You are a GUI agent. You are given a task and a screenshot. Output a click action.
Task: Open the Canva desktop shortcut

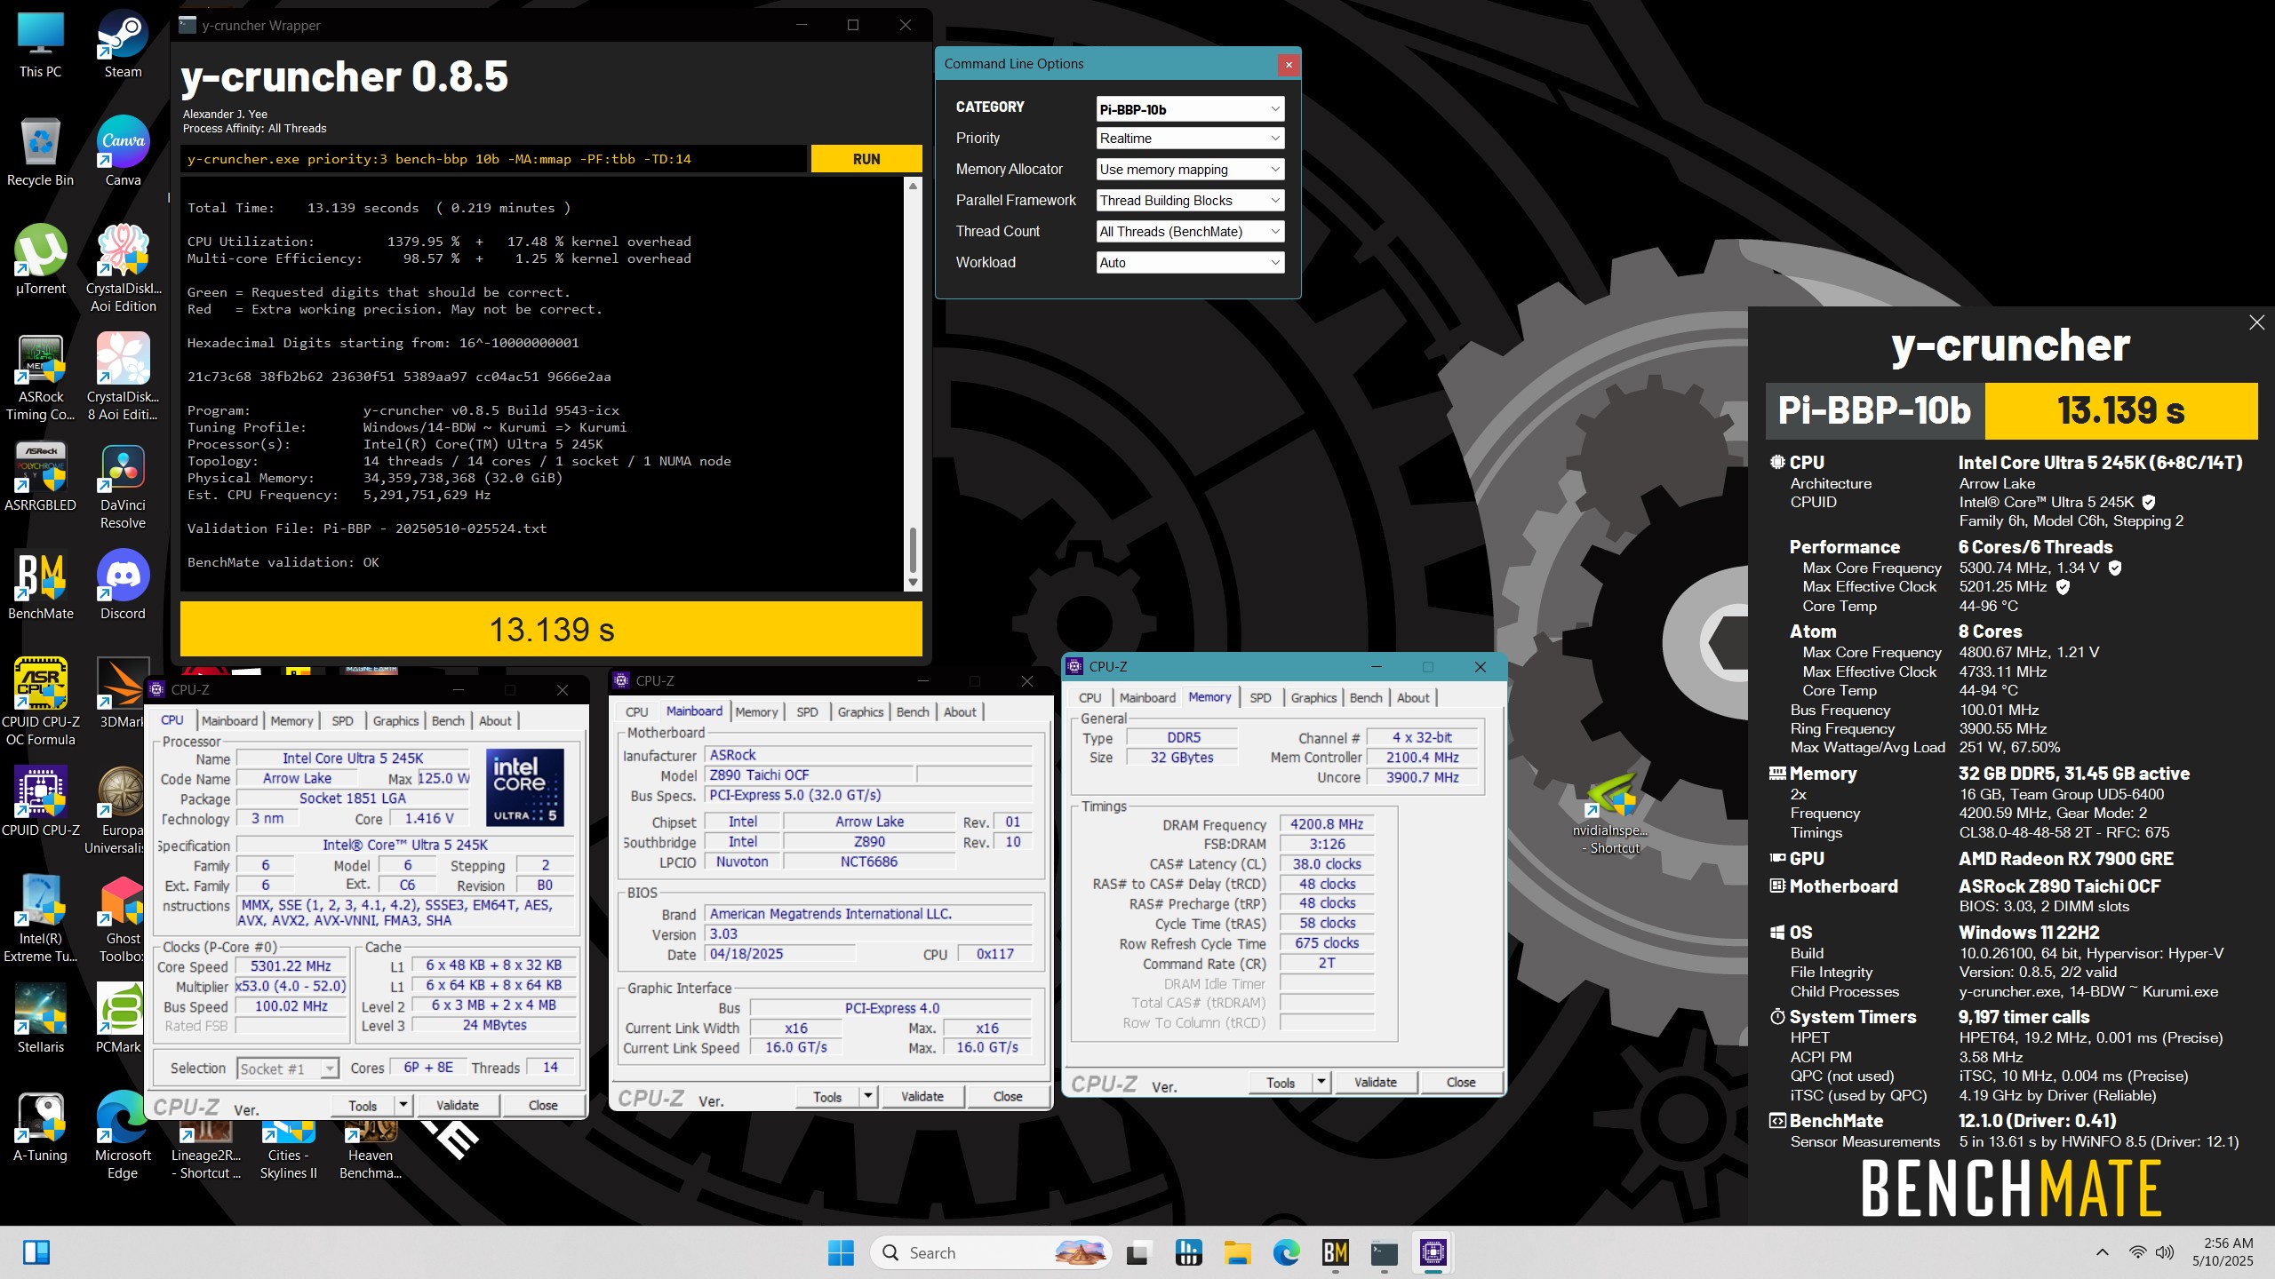click(x=123, y=153)
